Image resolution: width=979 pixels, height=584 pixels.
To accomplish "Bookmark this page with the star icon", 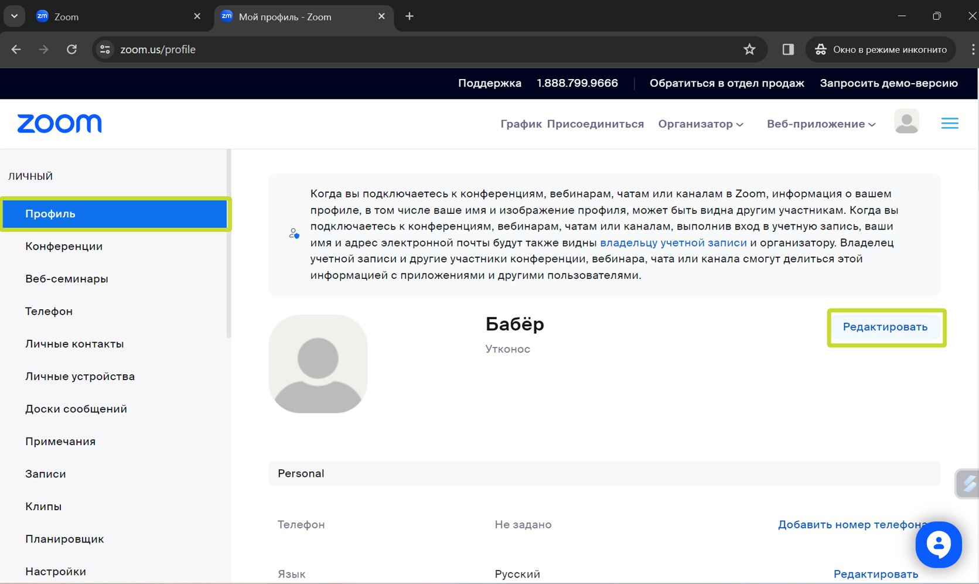I will coord(749,49).
